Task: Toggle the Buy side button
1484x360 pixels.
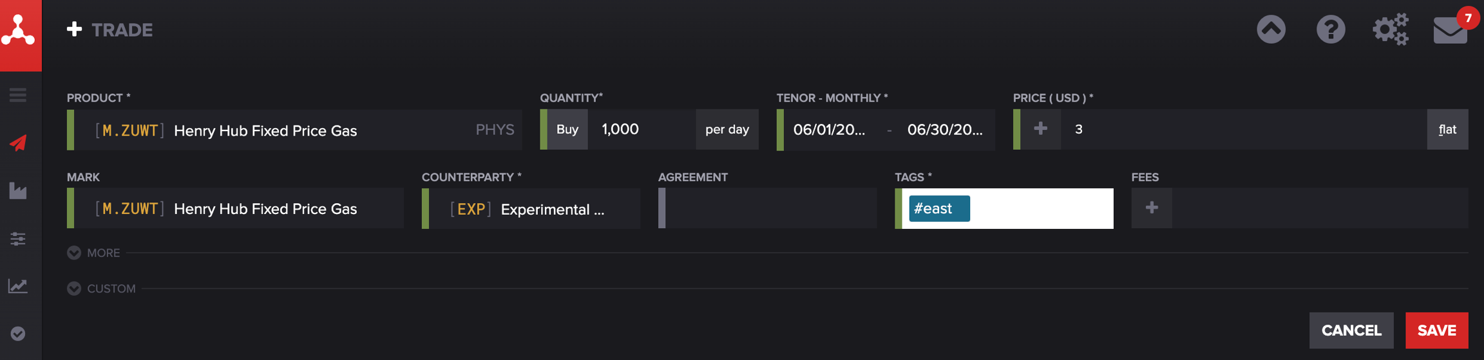Action: (x=567, y=130)
